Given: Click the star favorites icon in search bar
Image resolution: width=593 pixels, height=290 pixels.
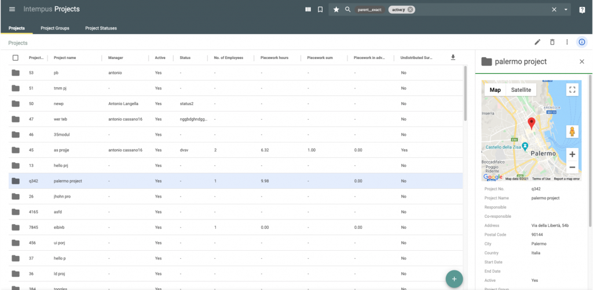Looking at the screenshot, I should 336,9.
